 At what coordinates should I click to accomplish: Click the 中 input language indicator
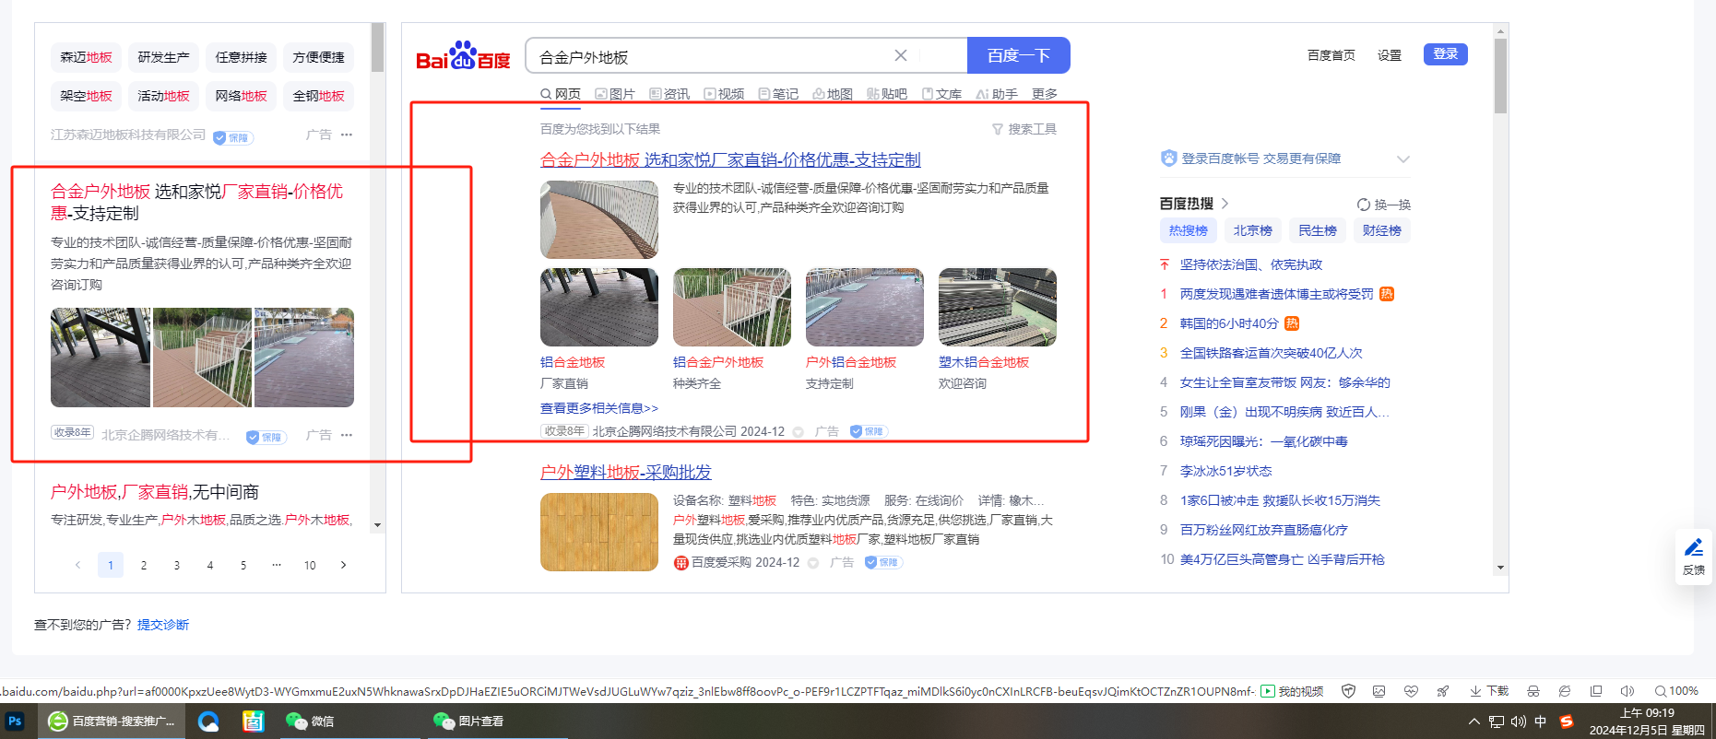1541,721
